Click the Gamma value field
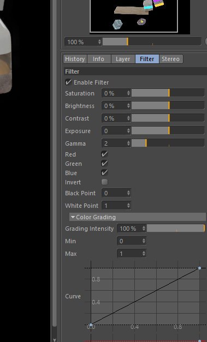This screenshot has height=342, width=207. click(116, 143)
